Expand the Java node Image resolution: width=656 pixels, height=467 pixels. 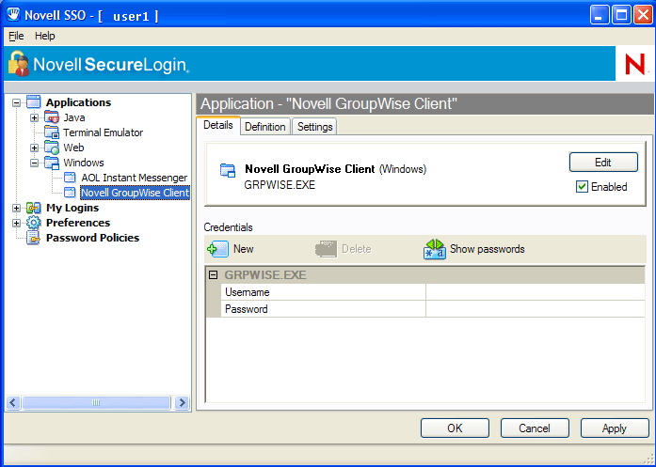tap(34, 117)
